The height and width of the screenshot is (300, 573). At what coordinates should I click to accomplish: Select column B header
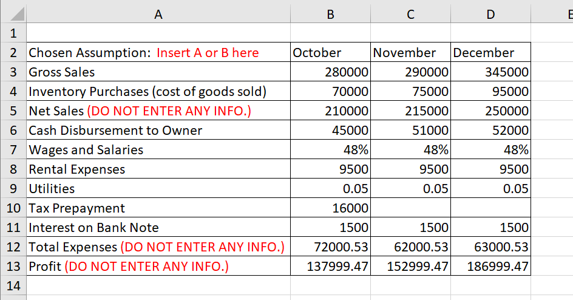pyautogui.click(x=330, y=14)
